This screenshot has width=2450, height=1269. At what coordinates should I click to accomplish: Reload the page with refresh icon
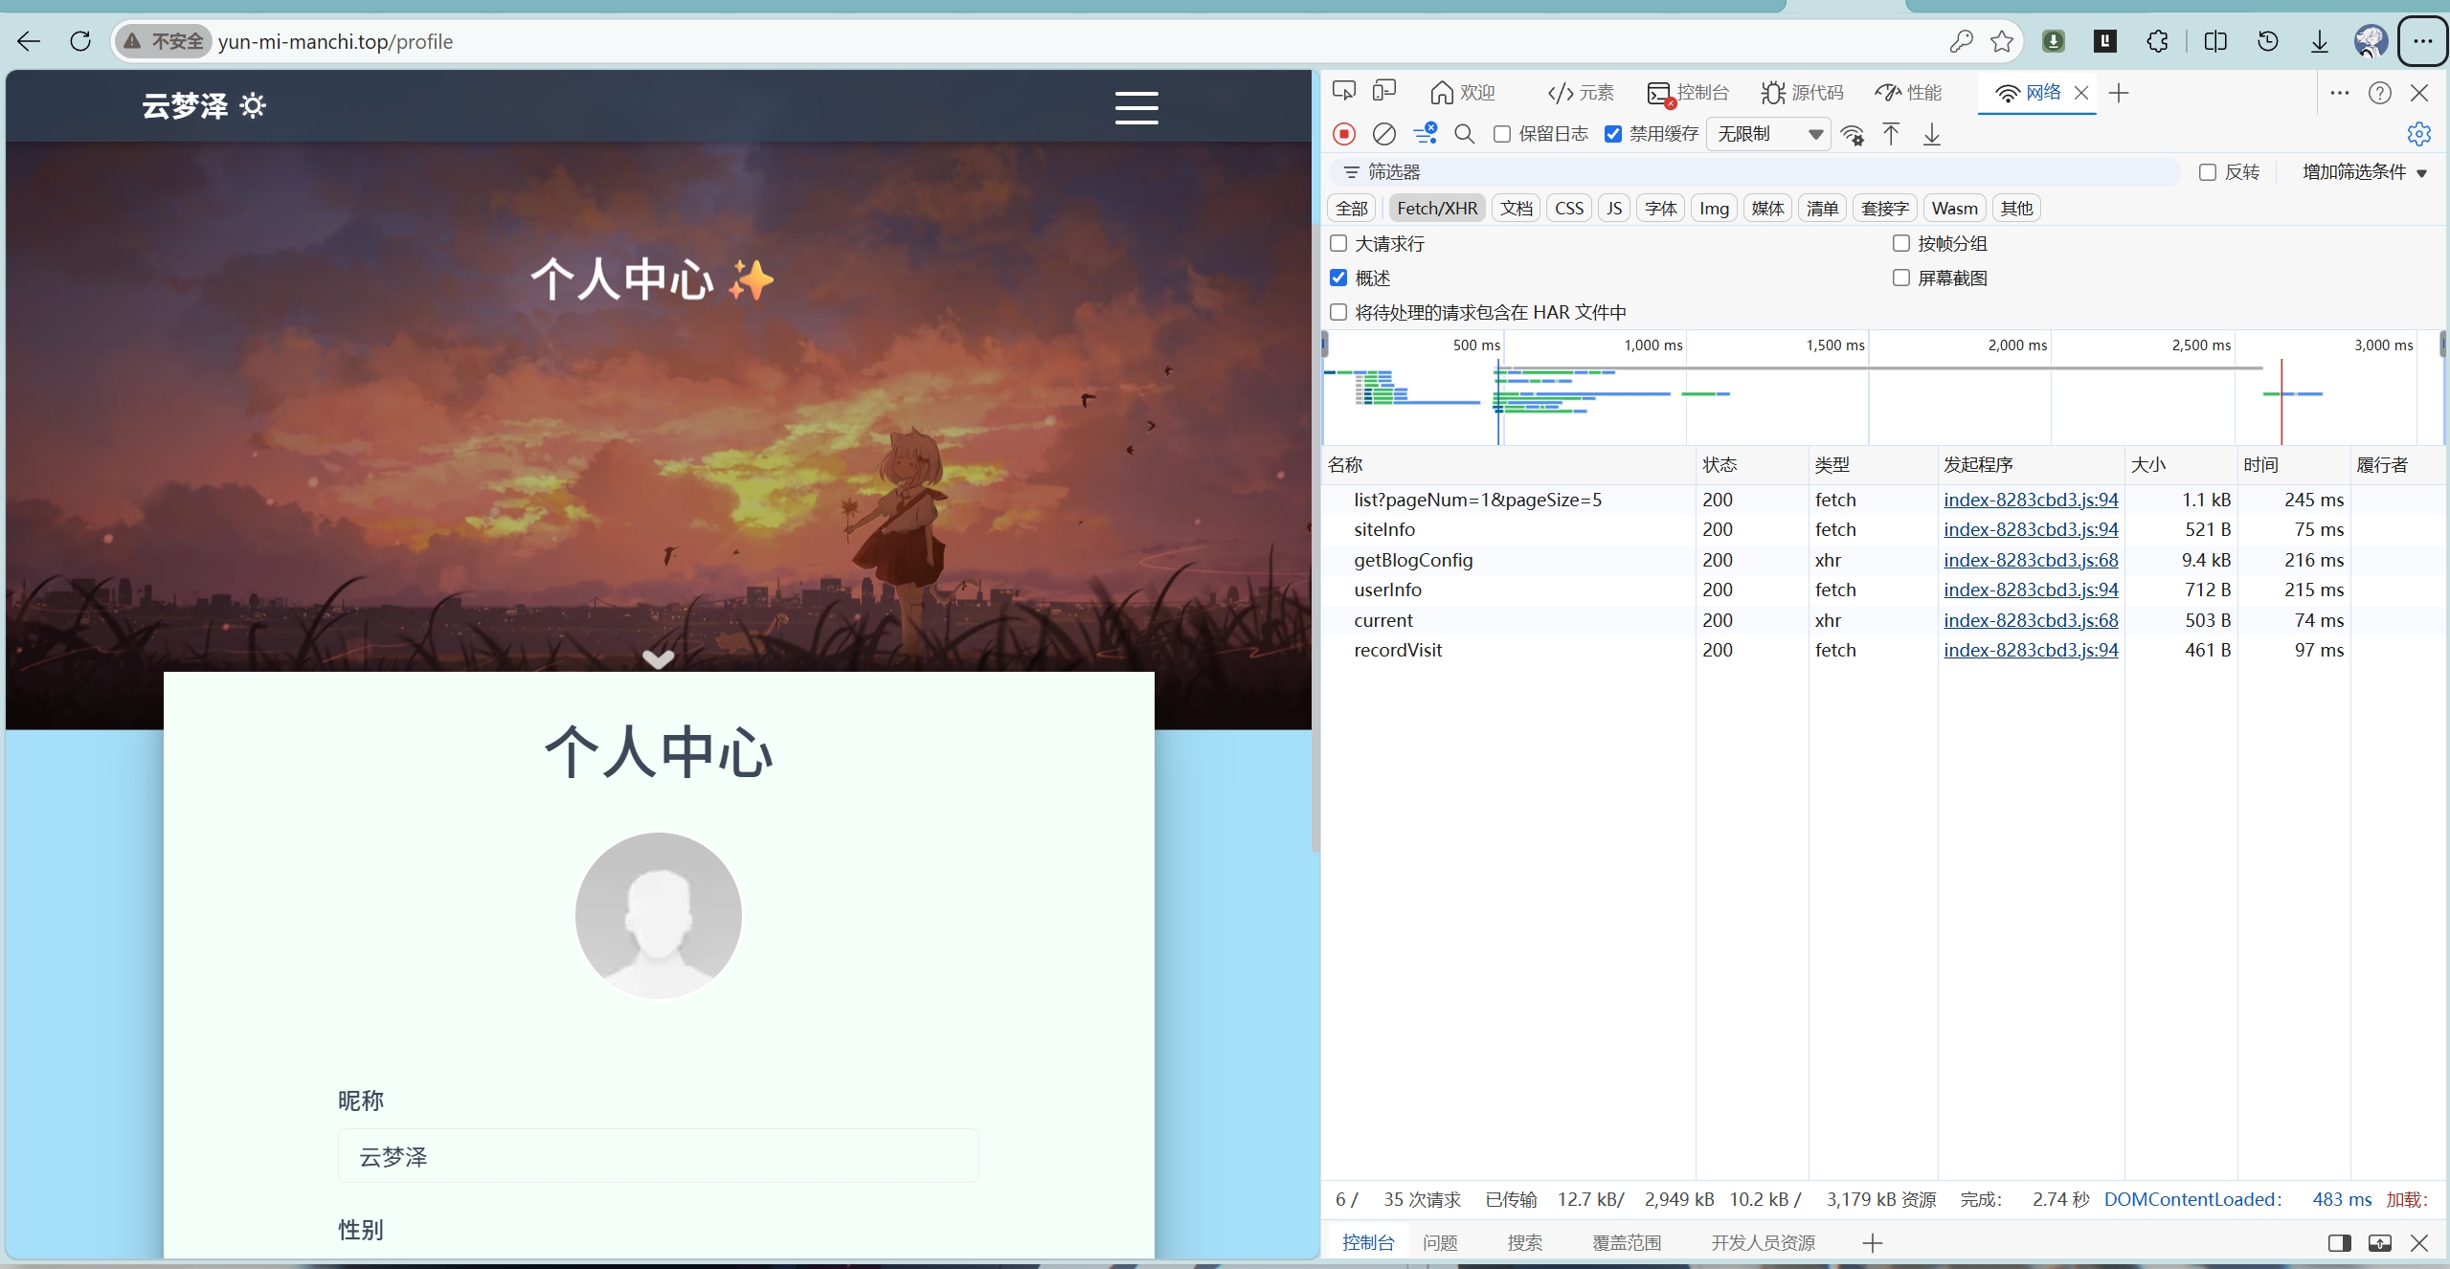click(80, 41)
